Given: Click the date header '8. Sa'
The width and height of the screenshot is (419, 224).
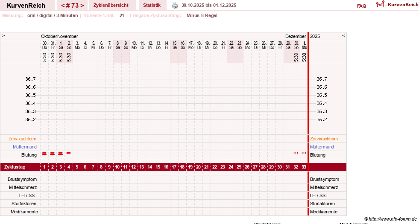Looking at the screenshot, I should pos(117,45).
